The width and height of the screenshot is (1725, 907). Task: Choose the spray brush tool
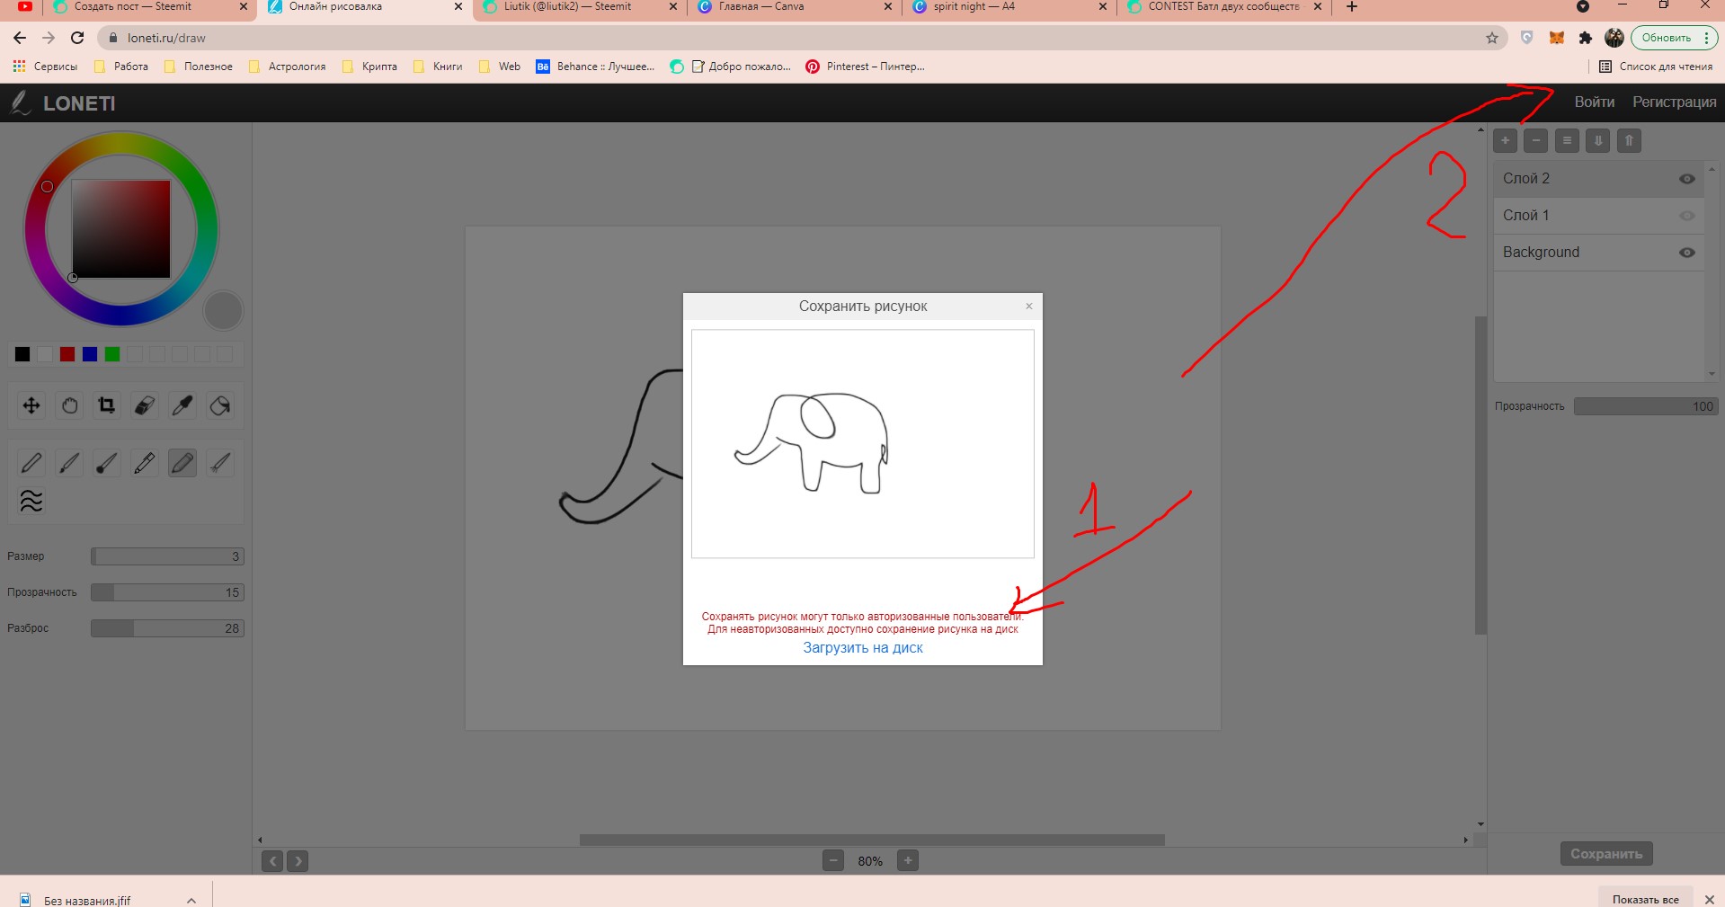[x=220, y=463]
